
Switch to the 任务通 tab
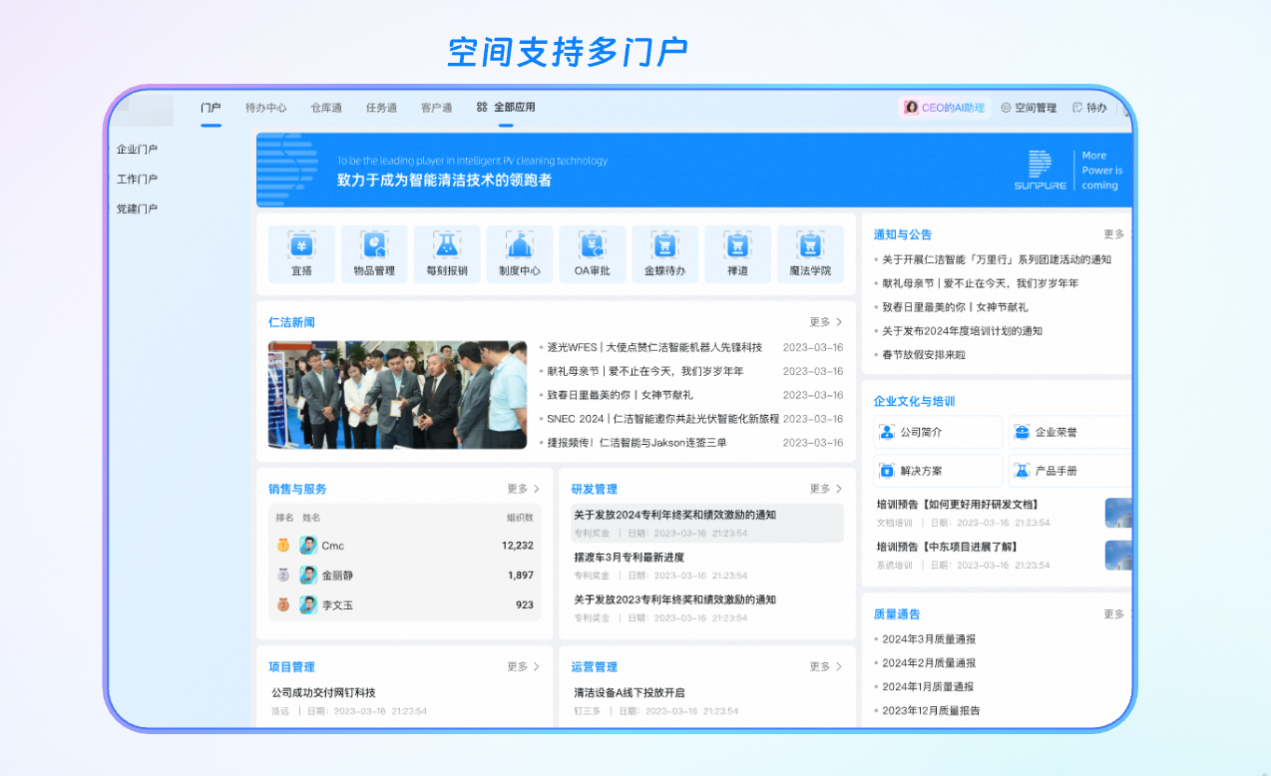(x=381, y=108)
